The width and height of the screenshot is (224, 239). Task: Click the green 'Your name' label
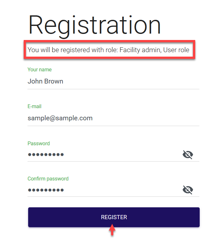pyautogui.click(x=39, y=69)
